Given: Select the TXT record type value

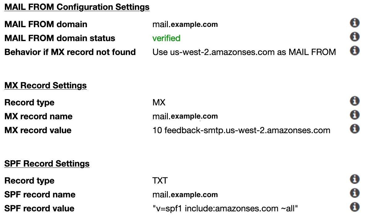Looking at the screenshot, I should (x=160, y=181).
